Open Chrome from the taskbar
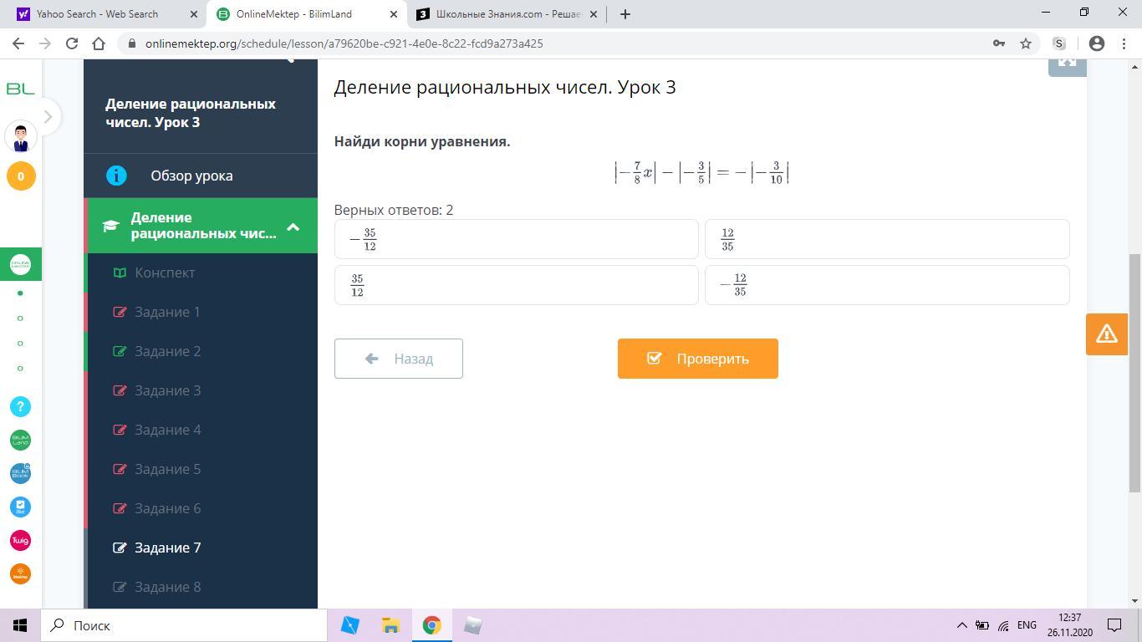This screenshot has width=1142, height=642. (431, 625)
